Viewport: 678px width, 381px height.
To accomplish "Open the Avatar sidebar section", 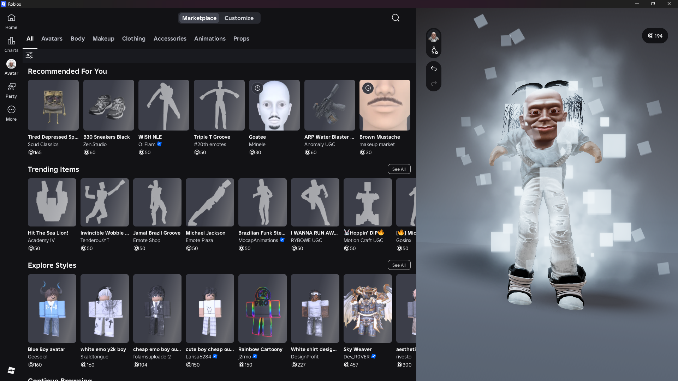I will [11, 67].
